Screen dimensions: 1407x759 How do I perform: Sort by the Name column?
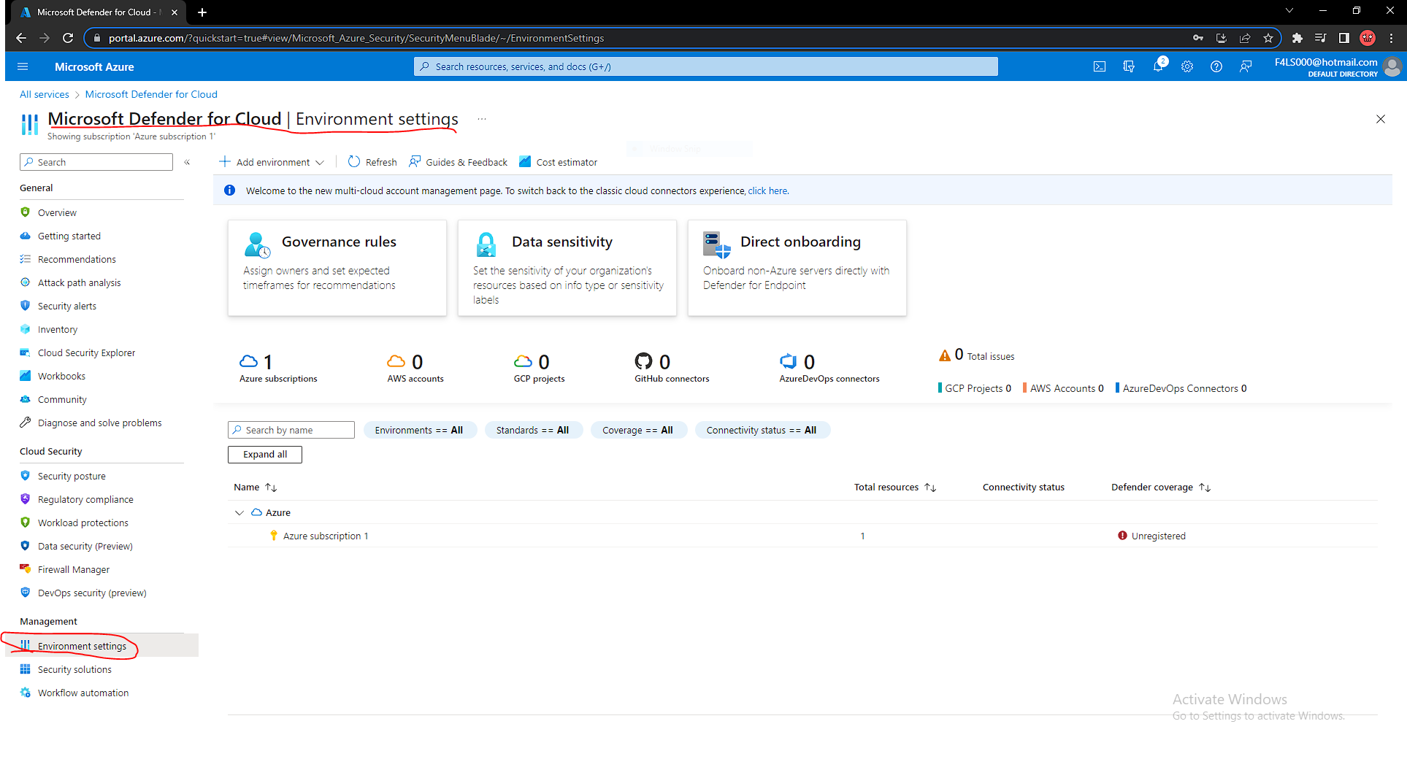[x=255, y=487]
